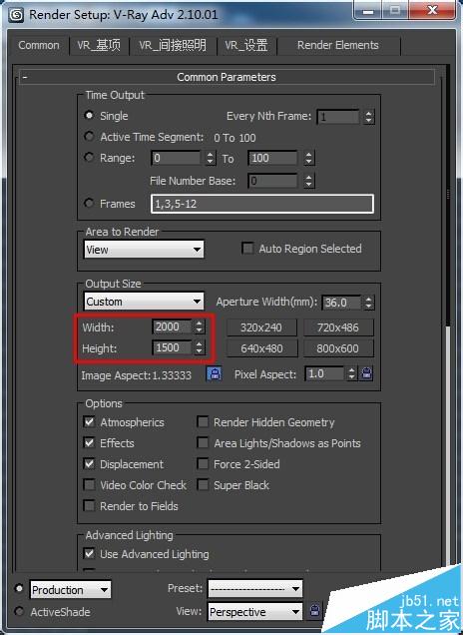Viewport: 463px width, 635px height.
Task: Open the Area to Render View dropdown
Action: pyautogui.click(x=144, y=250)
